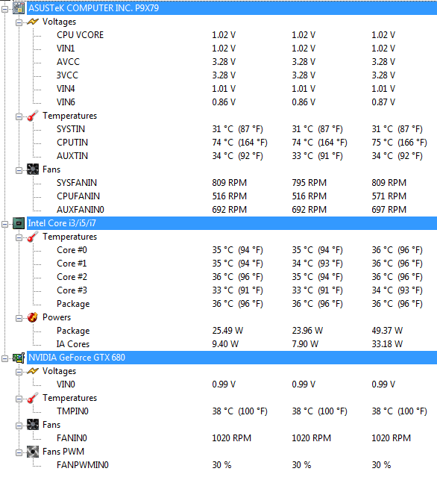Viewport: 437px width, 489px height.
Task: Collapse the NVIDIA GeForce GTX 680 node
Action: point(4,358)
